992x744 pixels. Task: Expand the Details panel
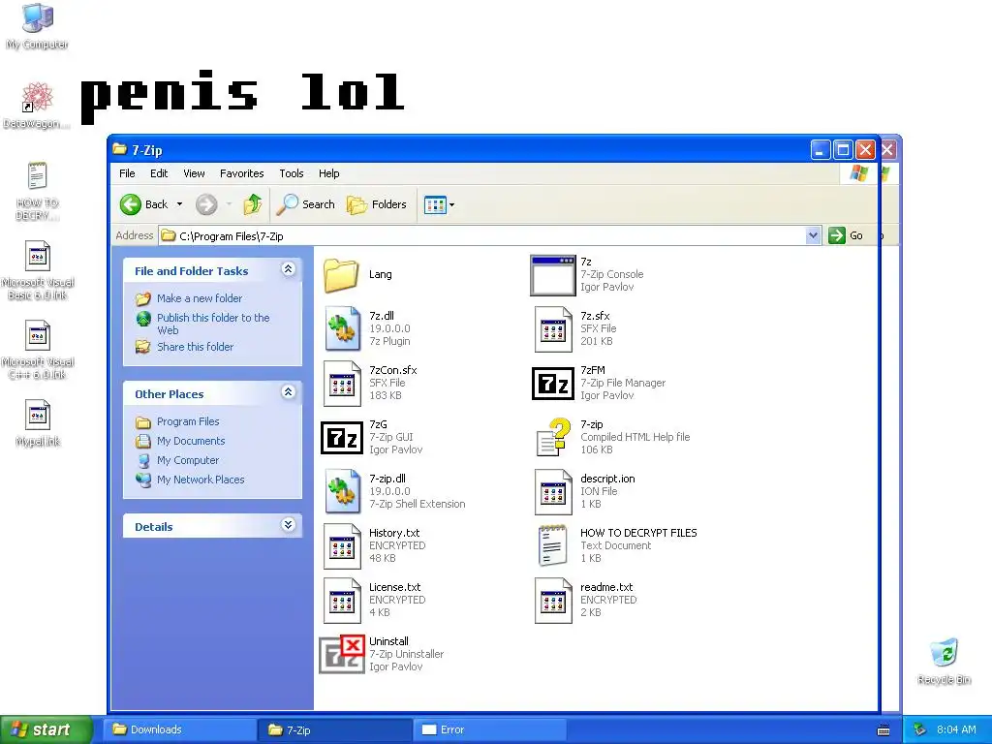click(288, 525)
